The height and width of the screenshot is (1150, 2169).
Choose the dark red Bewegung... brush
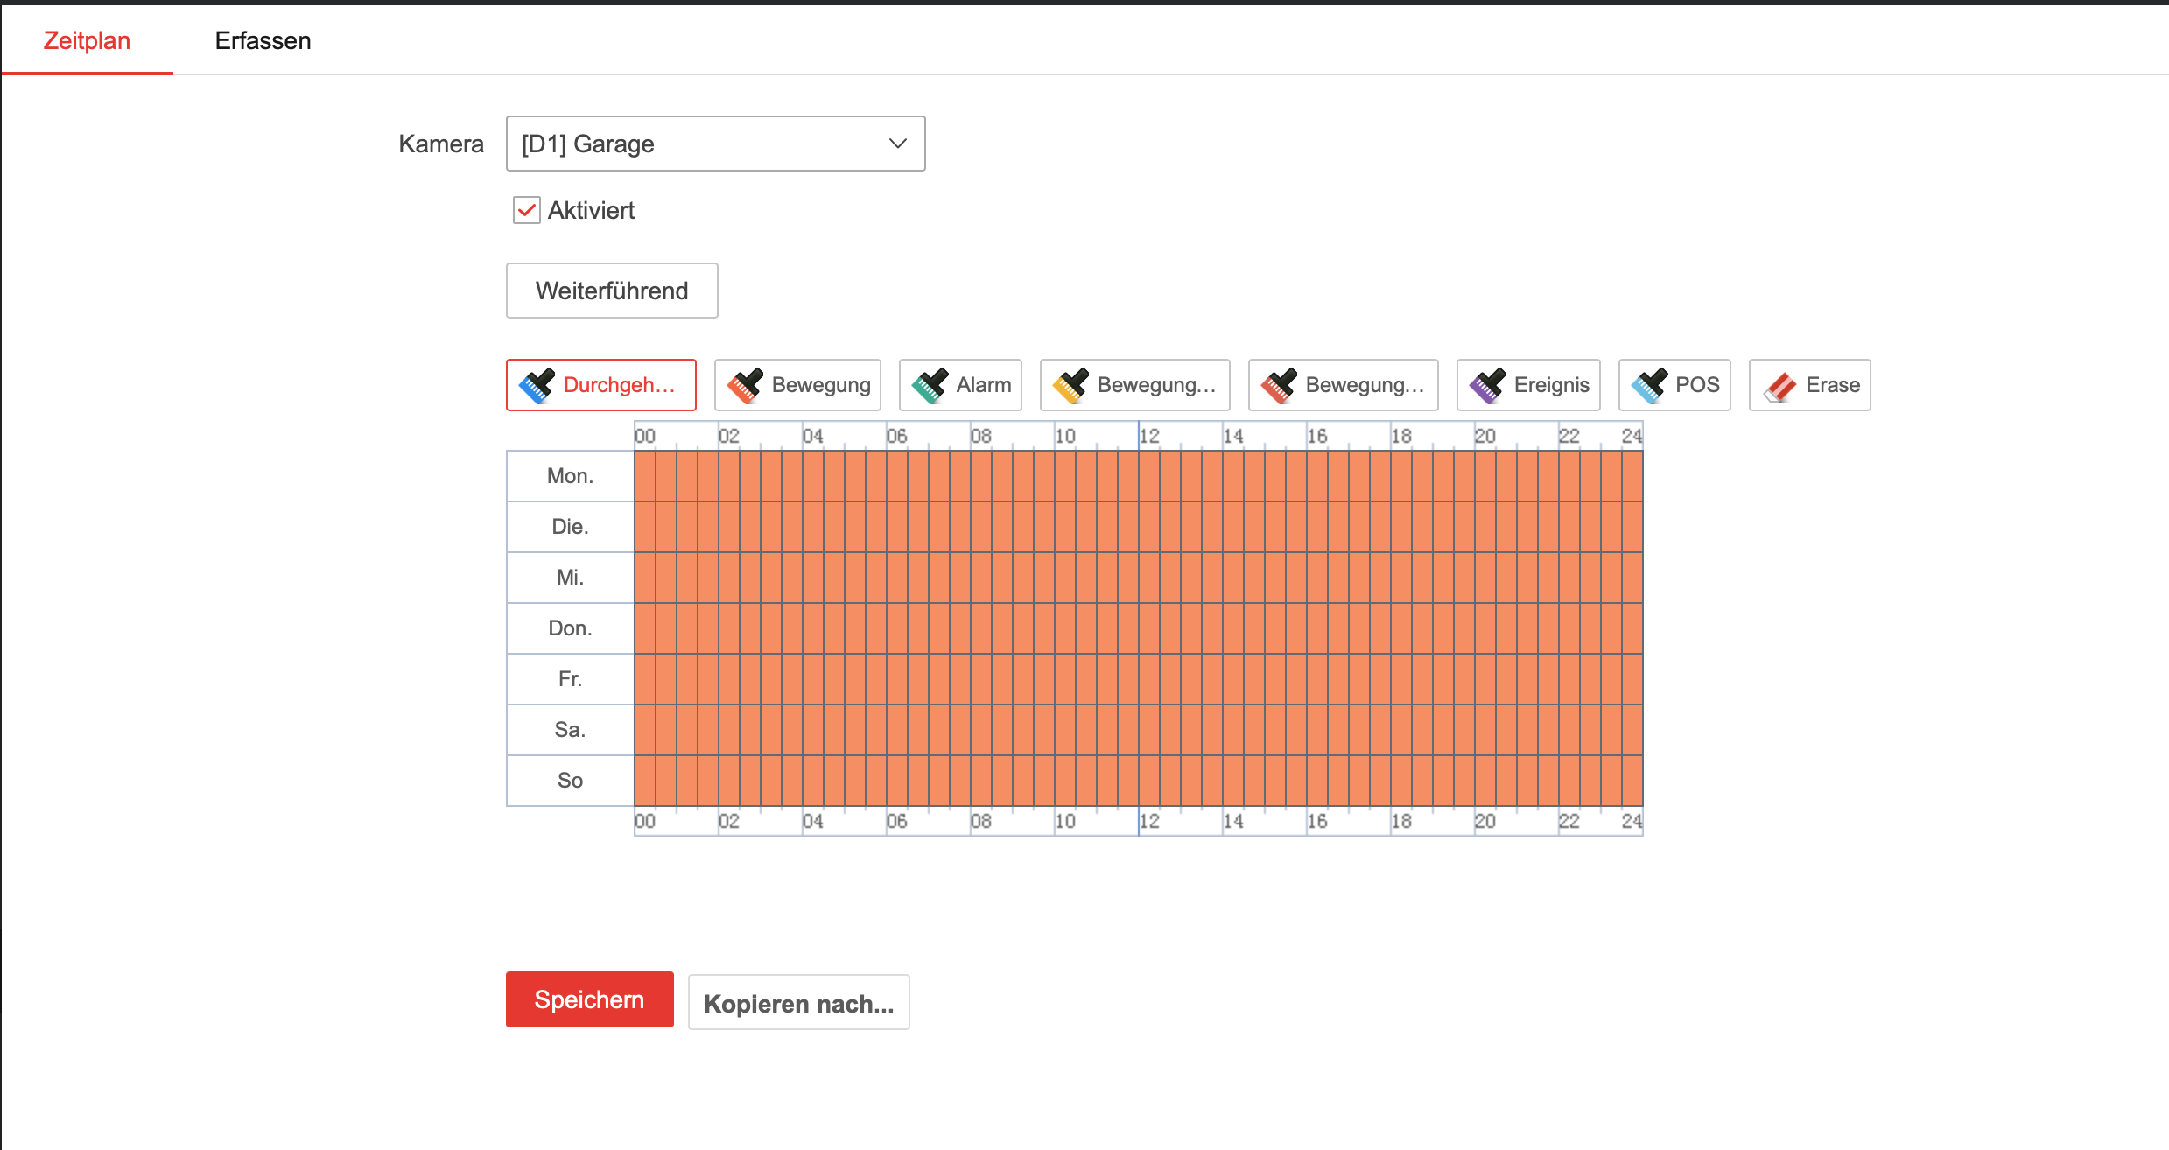[1343, 385]
